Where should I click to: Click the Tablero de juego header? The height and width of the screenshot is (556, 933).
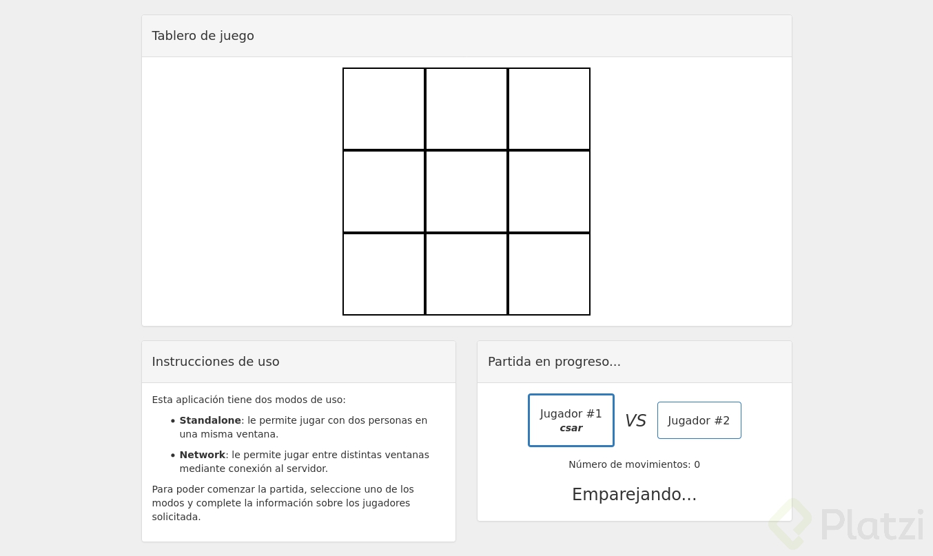203,35
